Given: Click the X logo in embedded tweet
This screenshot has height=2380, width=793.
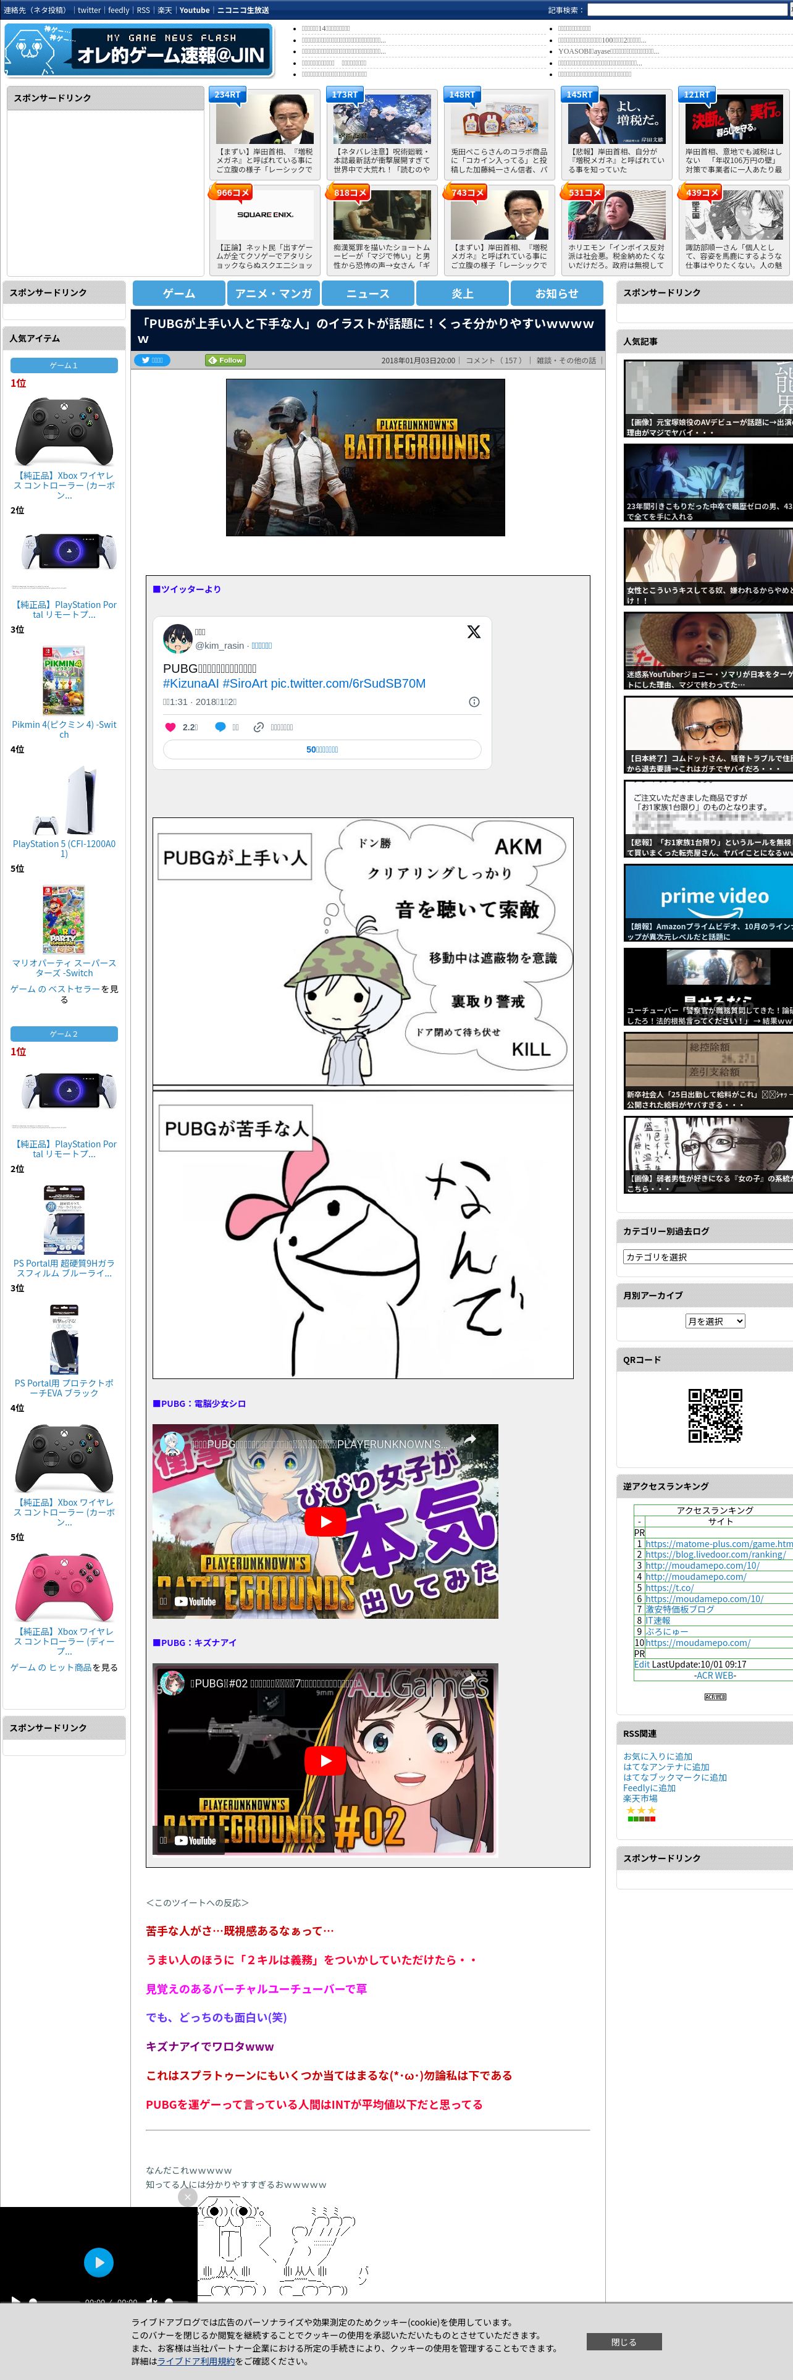Looking at the screenshot, I should click(x=474, y=632).
